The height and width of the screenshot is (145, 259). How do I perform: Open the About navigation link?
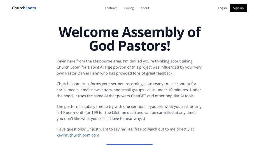point(145,8)
